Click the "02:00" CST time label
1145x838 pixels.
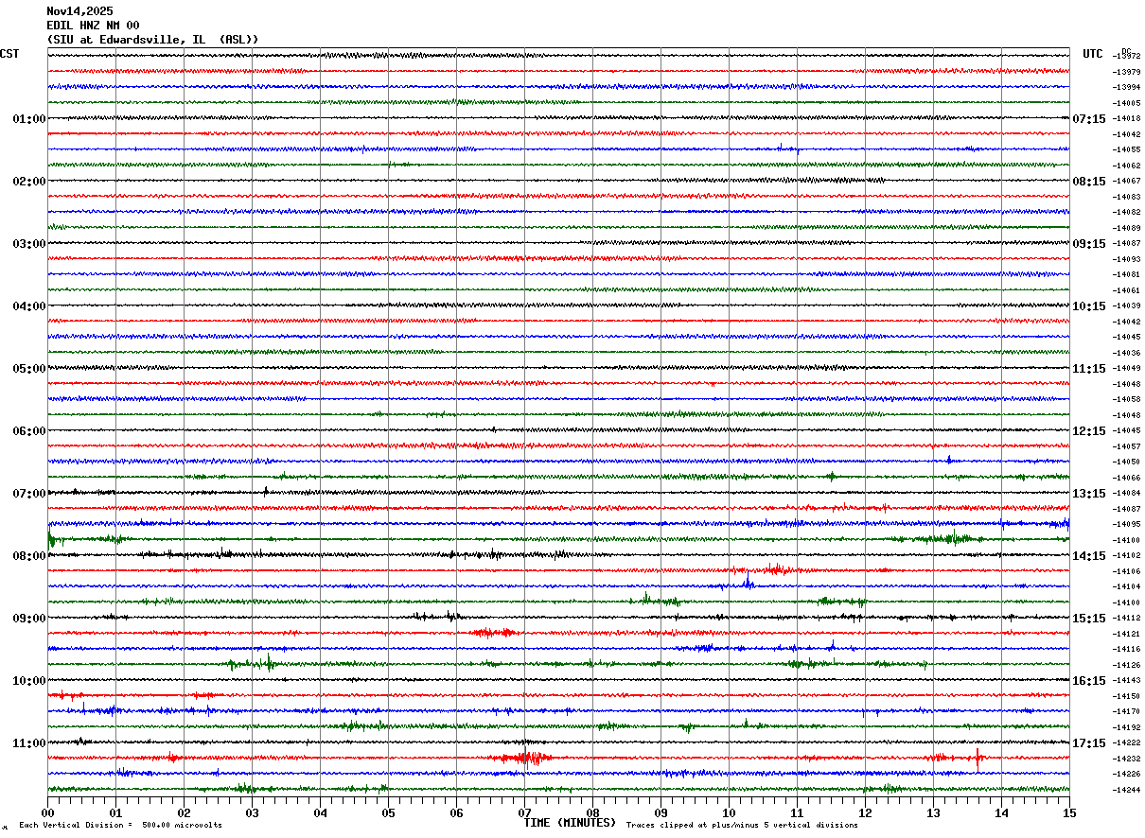point(29,182)
